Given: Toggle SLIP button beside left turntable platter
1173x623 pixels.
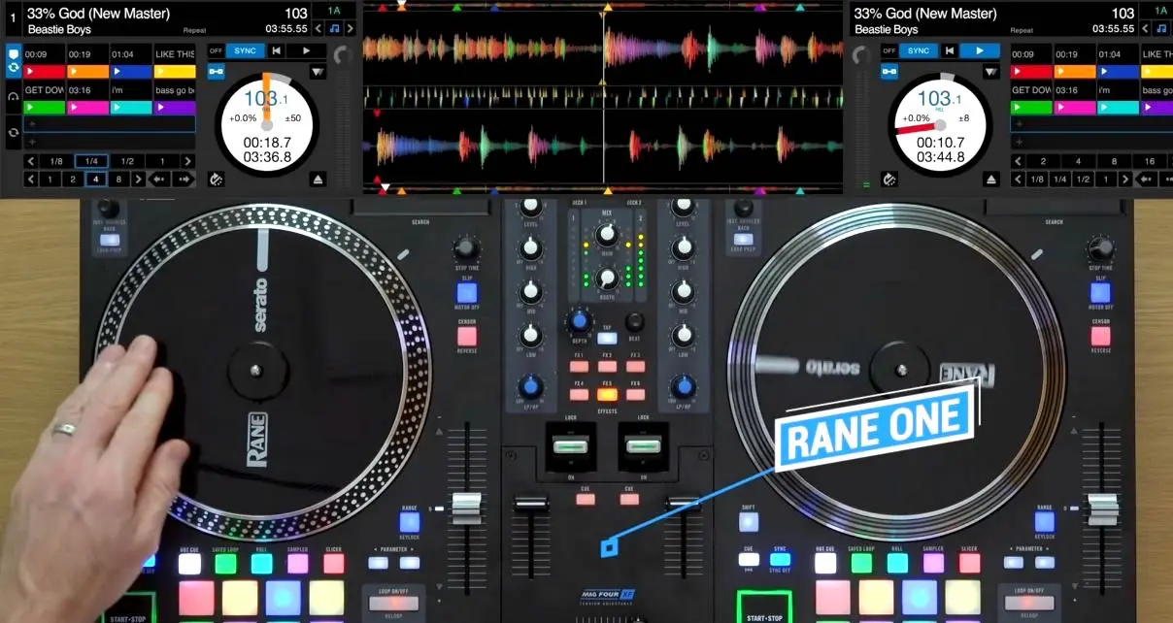Looking at the screenshot, I should tap(467, 293).
